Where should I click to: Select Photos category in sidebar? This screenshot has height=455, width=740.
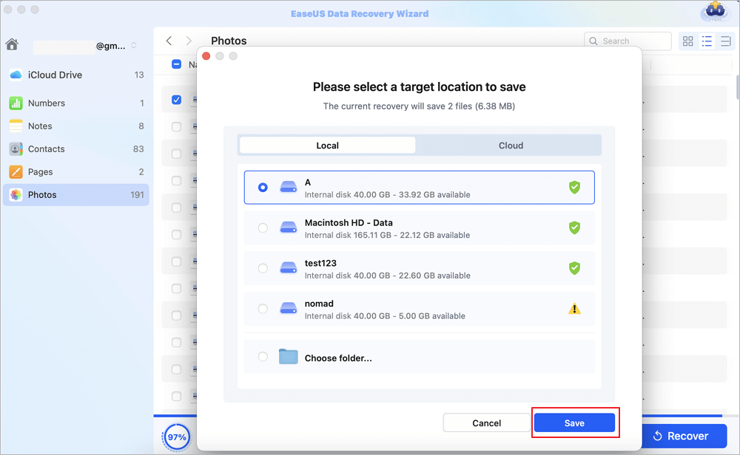(76, 195)
